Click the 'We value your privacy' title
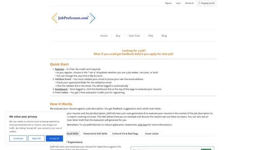Screen dimensions: 267x150 23,117
